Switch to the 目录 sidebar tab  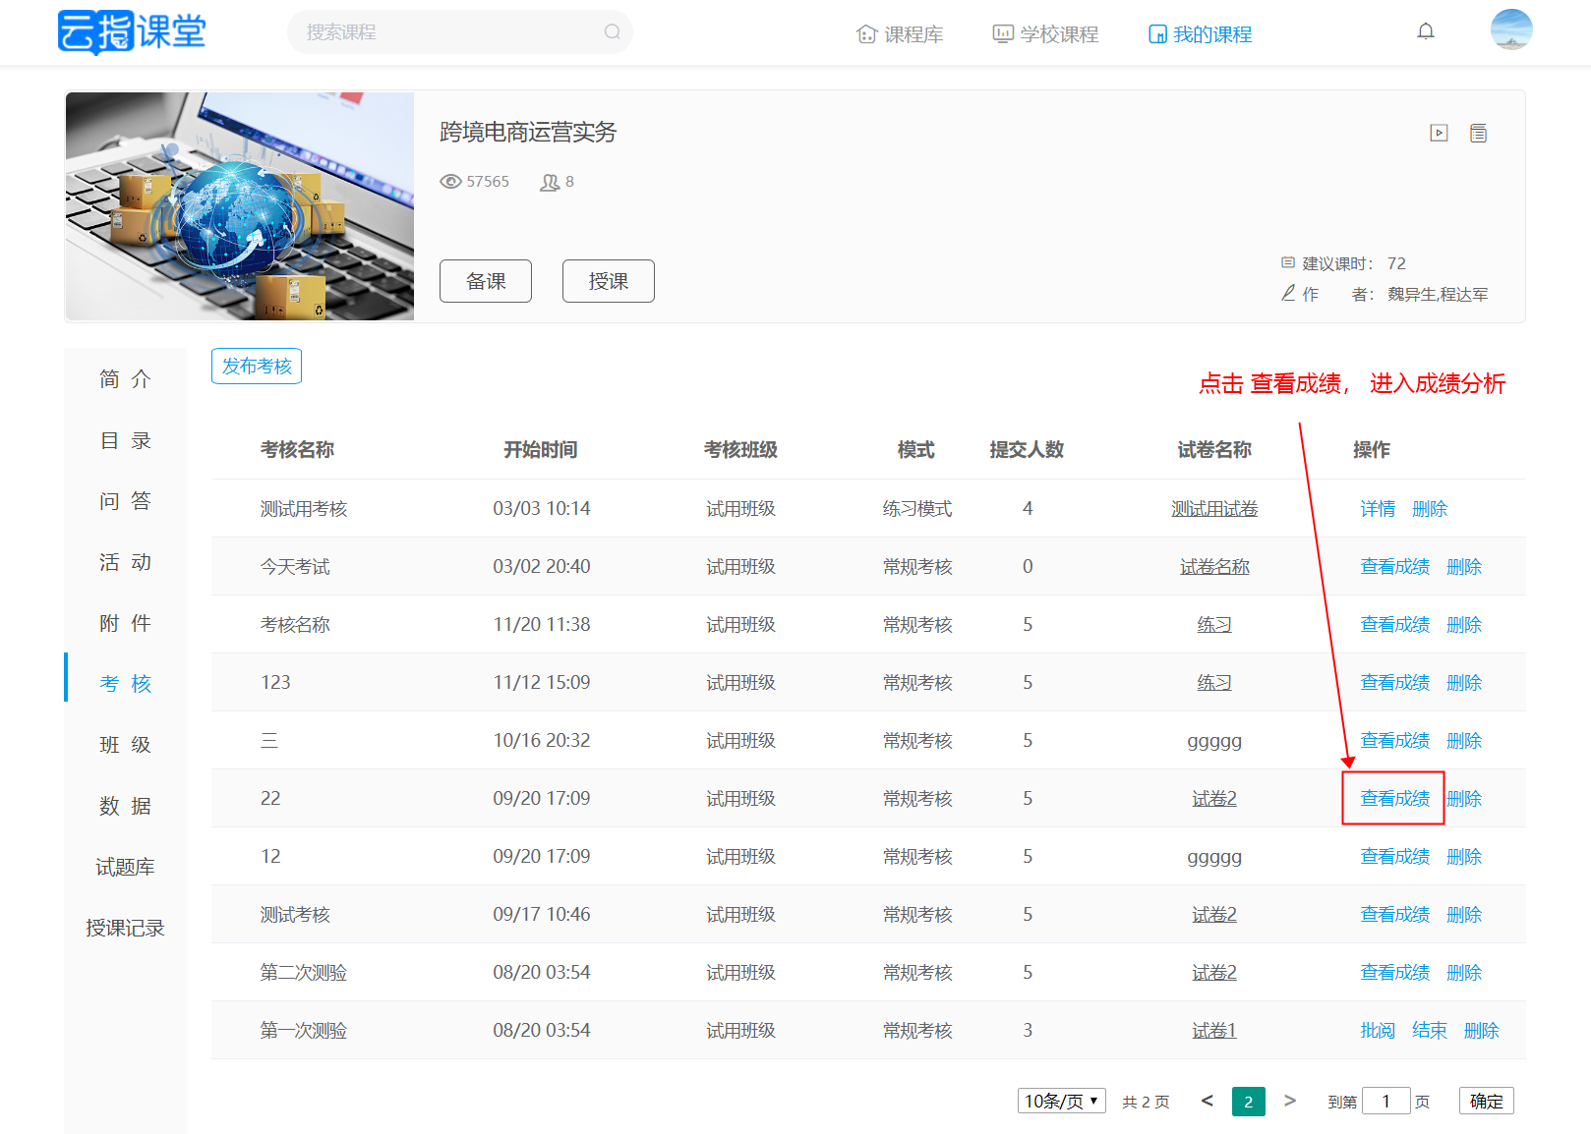pos(125,440)
